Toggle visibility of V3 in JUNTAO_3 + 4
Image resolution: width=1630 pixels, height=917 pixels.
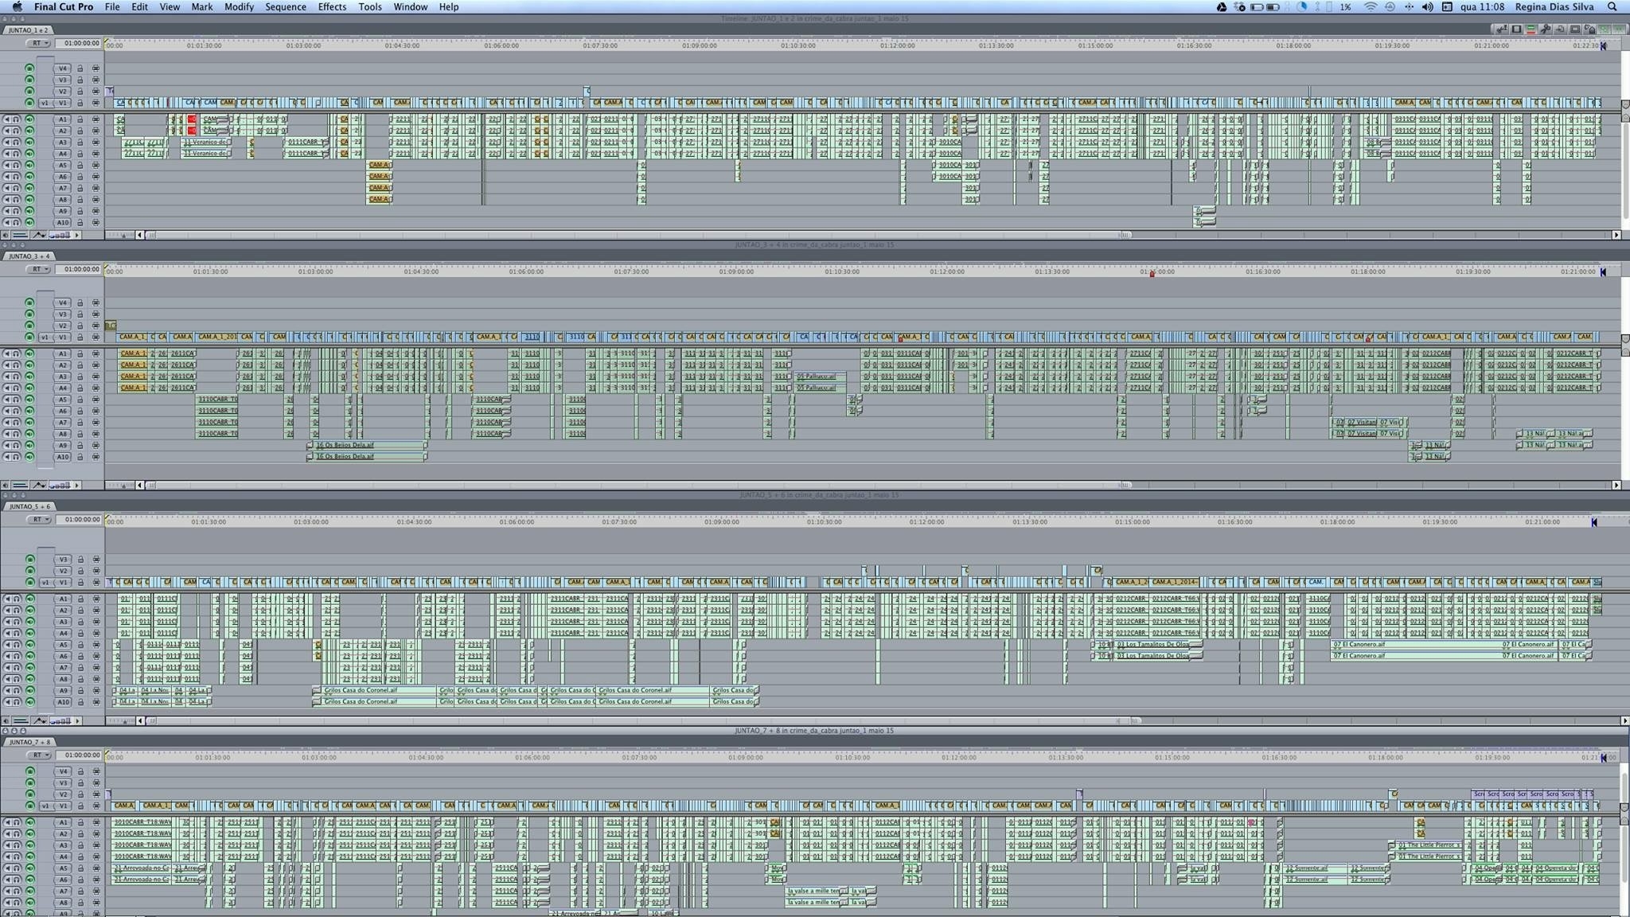(x=29, y=314)
